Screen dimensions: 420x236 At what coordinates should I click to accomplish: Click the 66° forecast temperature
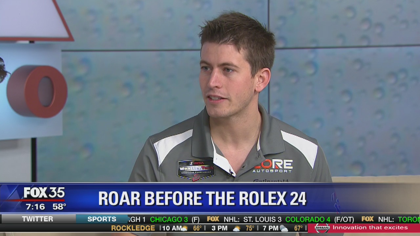pos(197,228)
